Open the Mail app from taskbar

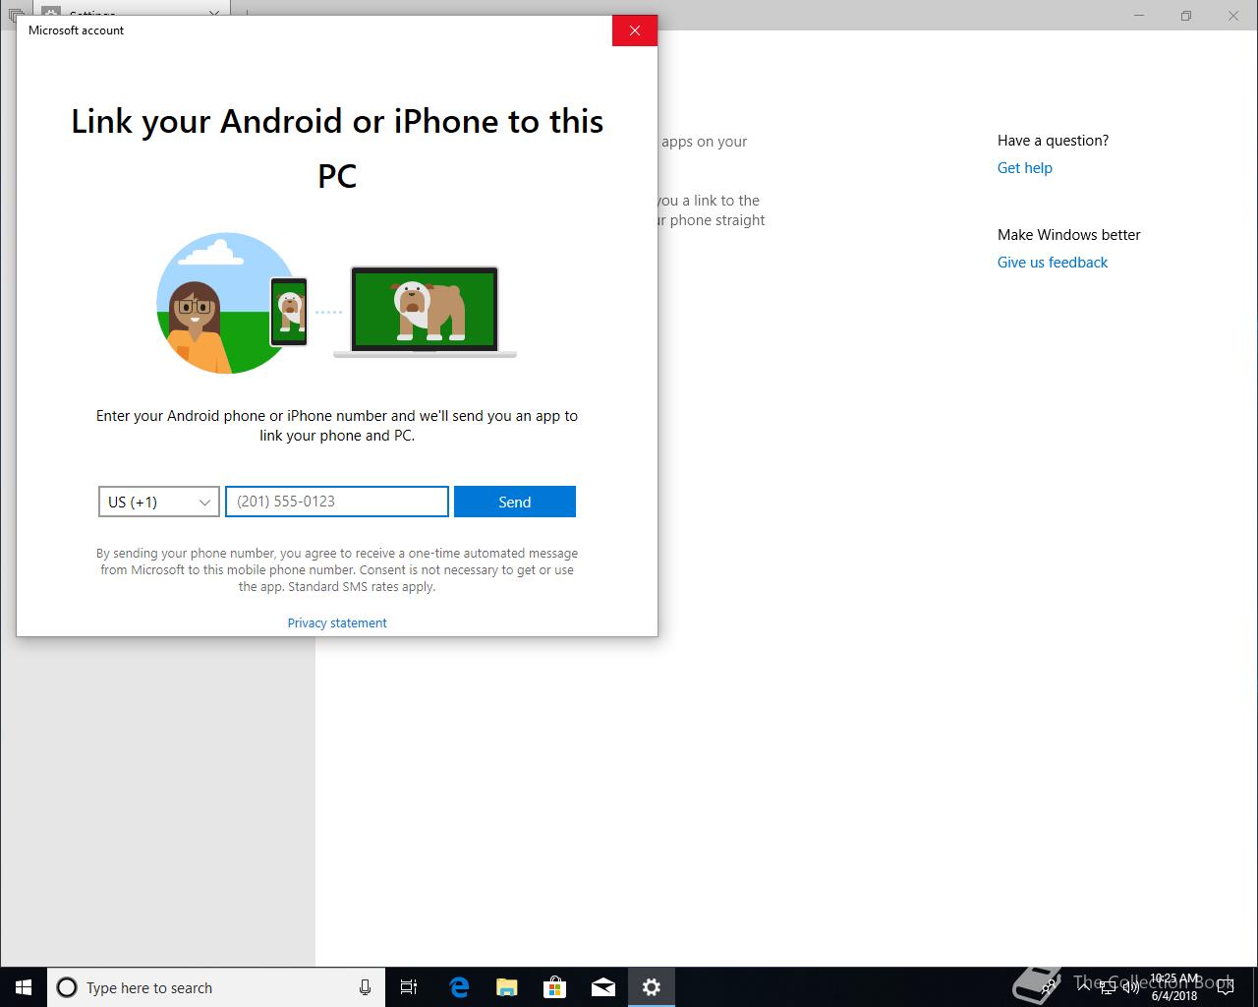point(602,987)
